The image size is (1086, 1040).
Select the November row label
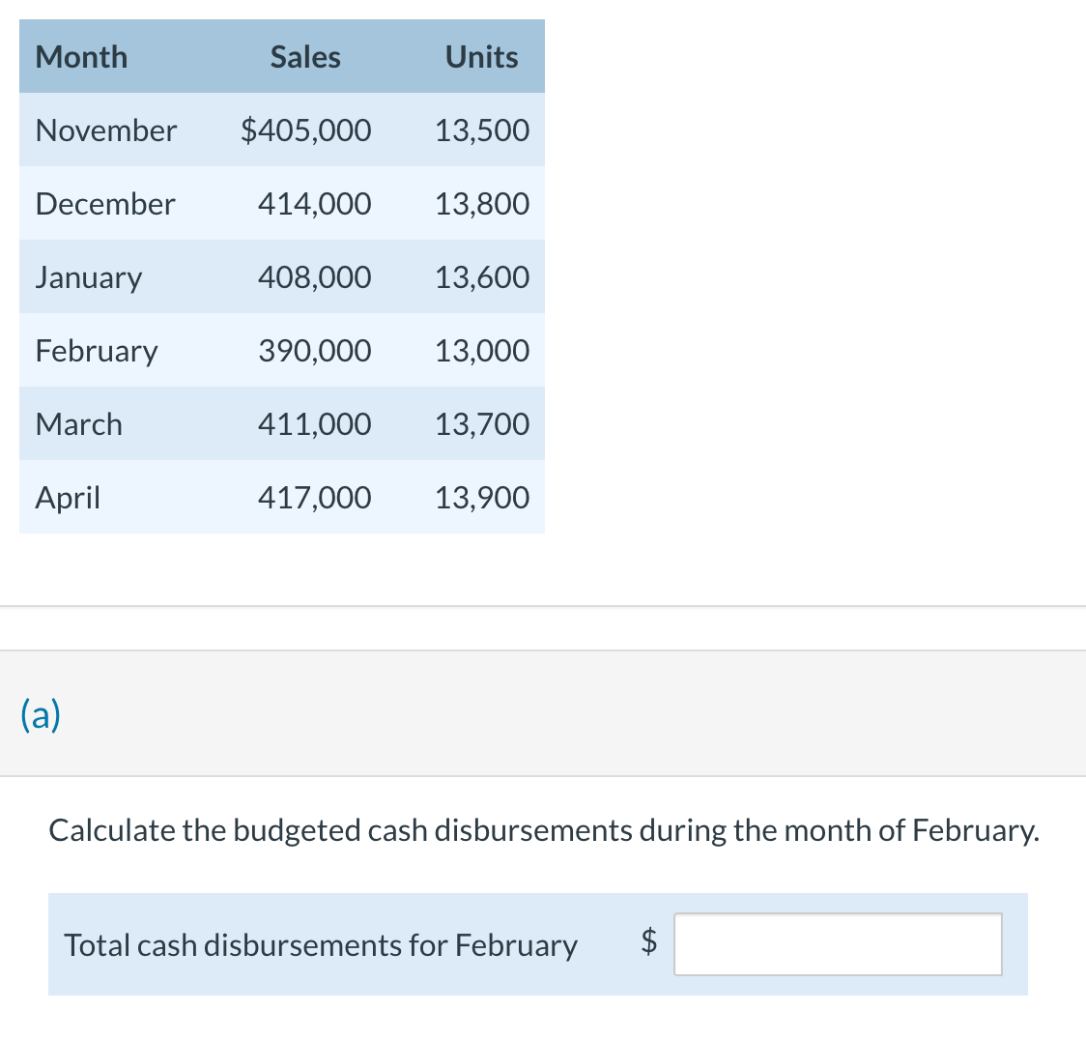106,130
